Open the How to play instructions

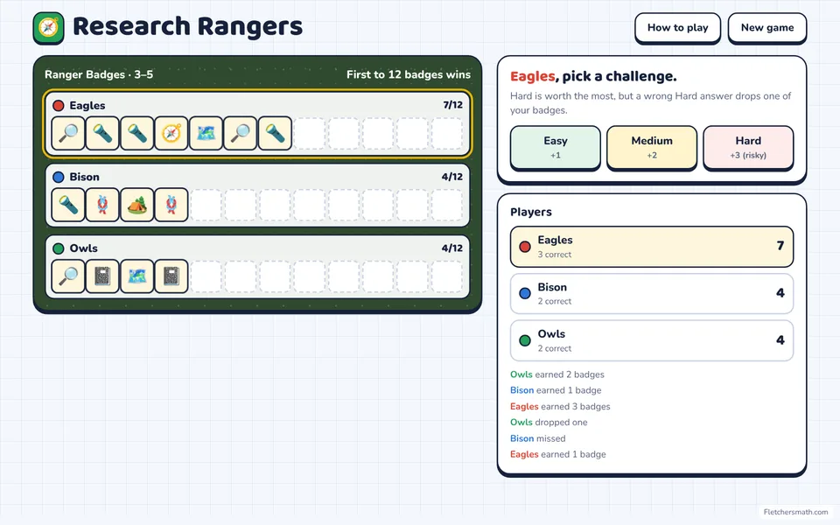[x=677, y=28]
